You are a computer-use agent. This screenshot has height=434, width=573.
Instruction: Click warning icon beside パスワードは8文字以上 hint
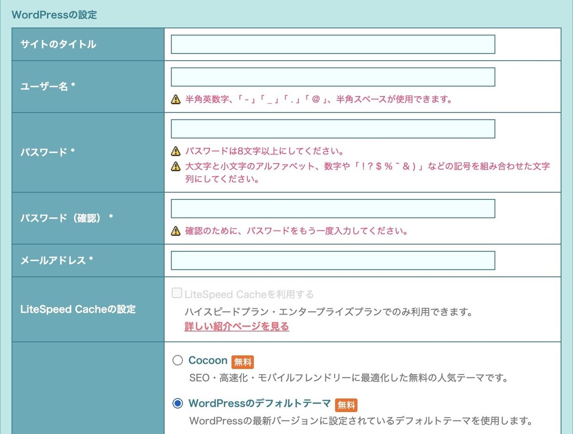click(x=176, y=152)
